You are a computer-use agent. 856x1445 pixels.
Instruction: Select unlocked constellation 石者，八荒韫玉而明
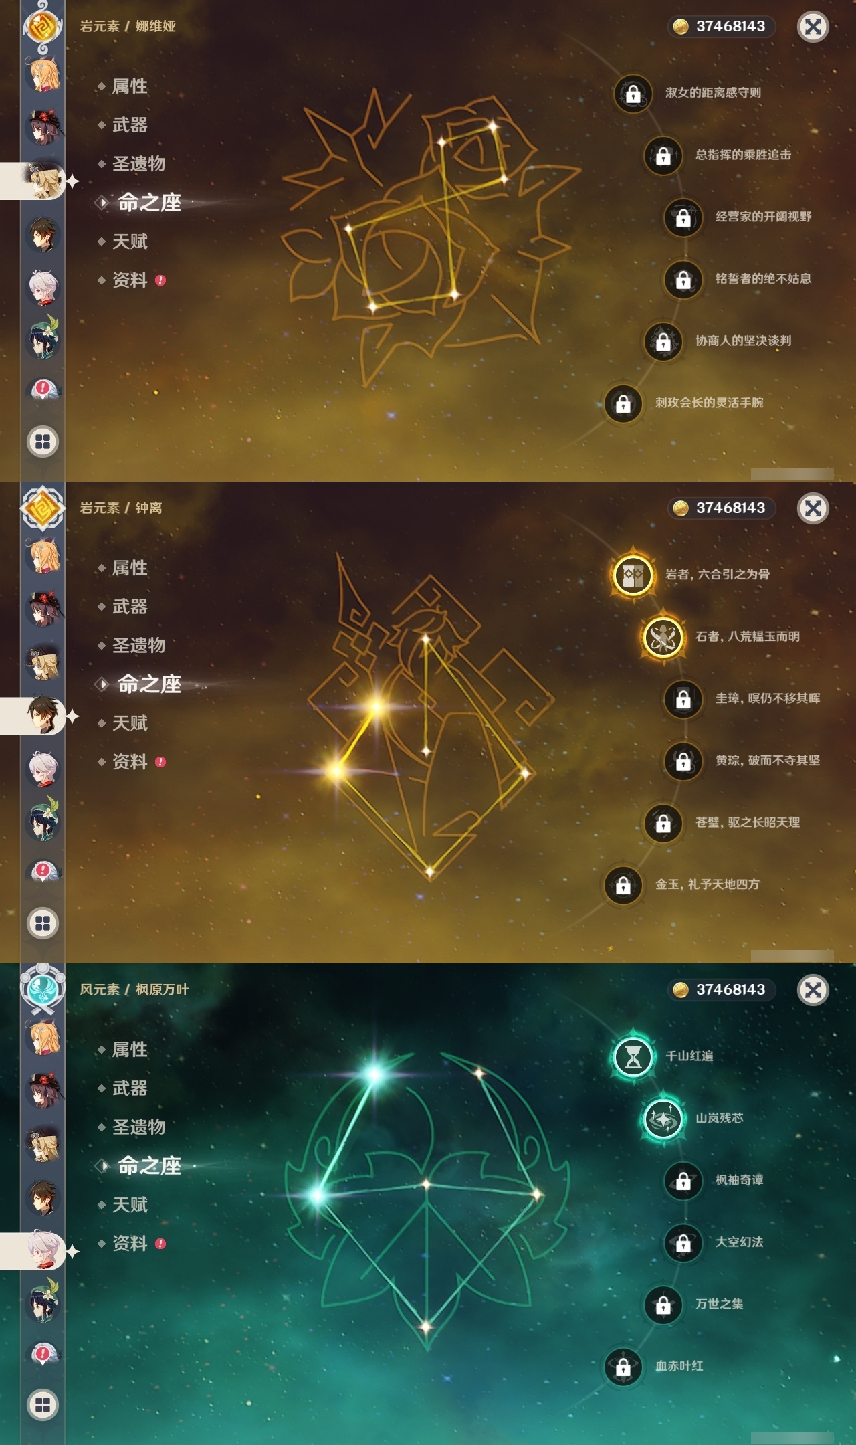[663, 637]
